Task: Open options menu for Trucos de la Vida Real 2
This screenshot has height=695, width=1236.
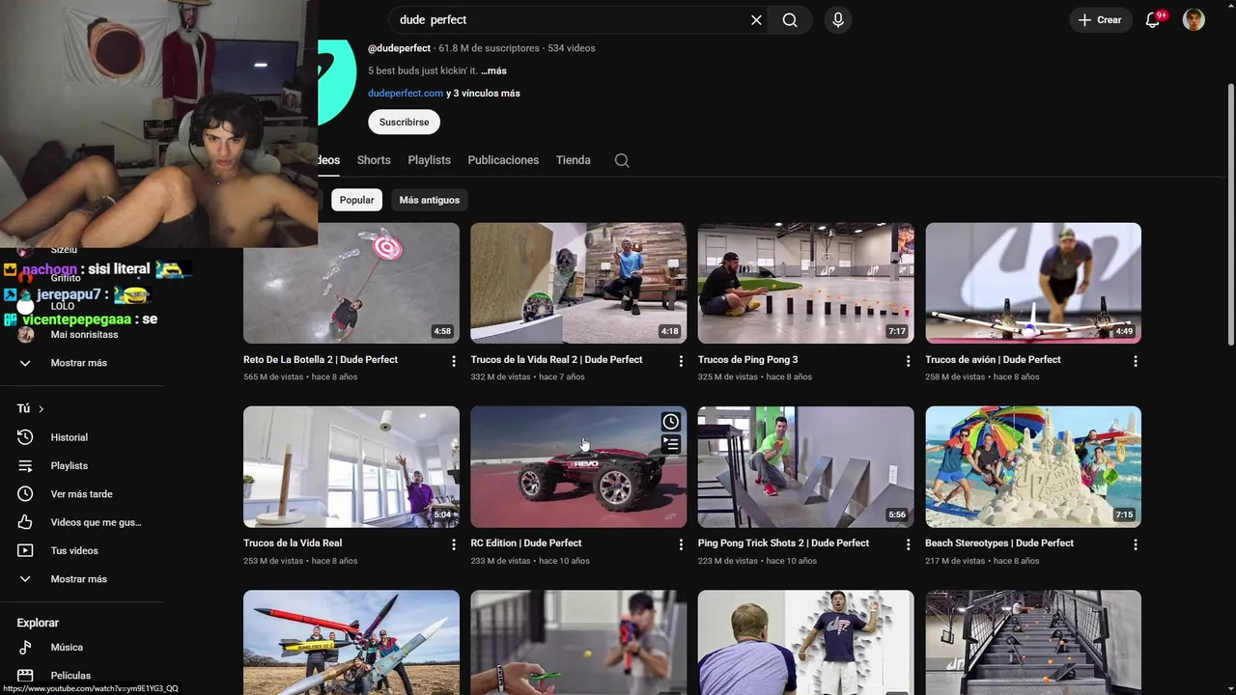Action: coord(681,361)
